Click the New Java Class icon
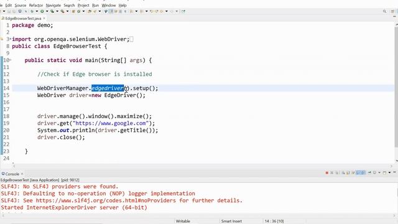Viewport: 398px width, 224px height. point(79,11)
